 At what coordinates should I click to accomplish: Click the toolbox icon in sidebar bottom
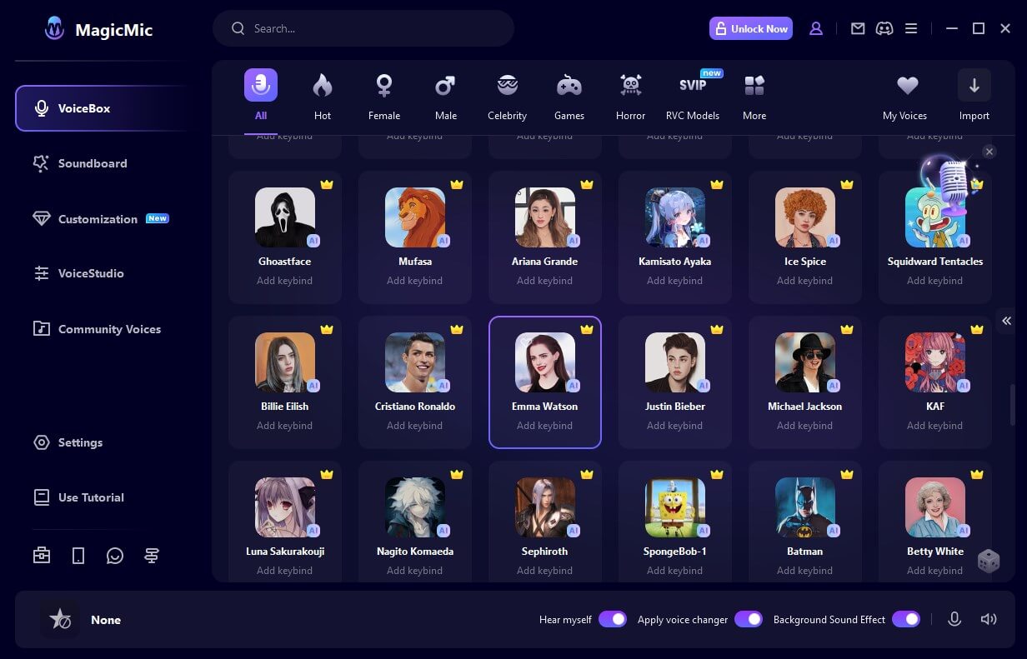click(42, 556)
